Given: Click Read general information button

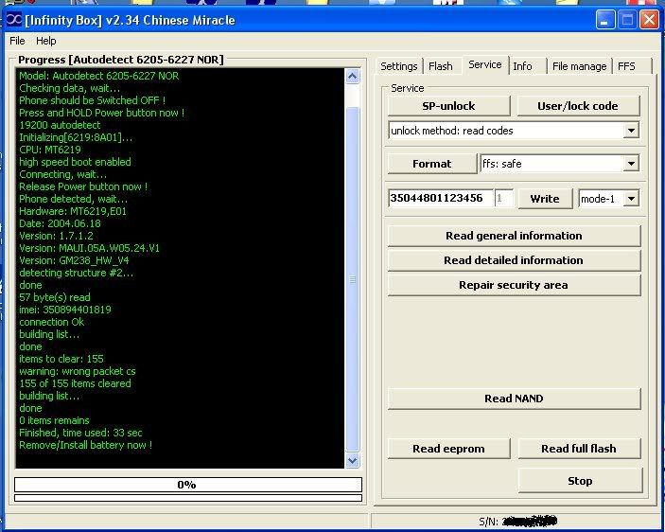Looking at the screenshot, I should point(514,236).
